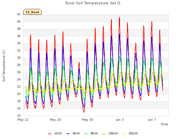Select the -32cm legend label
Viewport: 186px width, 139px height.
coord(133,133)
